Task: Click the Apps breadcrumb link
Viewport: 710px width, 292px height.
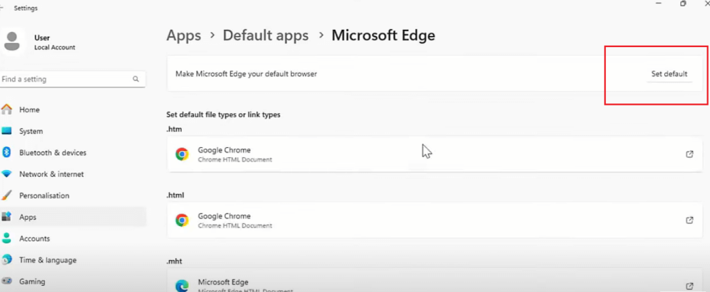Action: pos(184,36)
